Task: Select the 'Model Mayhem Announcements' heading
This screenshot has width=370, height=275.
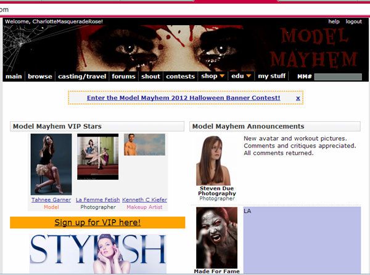Action: click(249, 127)
